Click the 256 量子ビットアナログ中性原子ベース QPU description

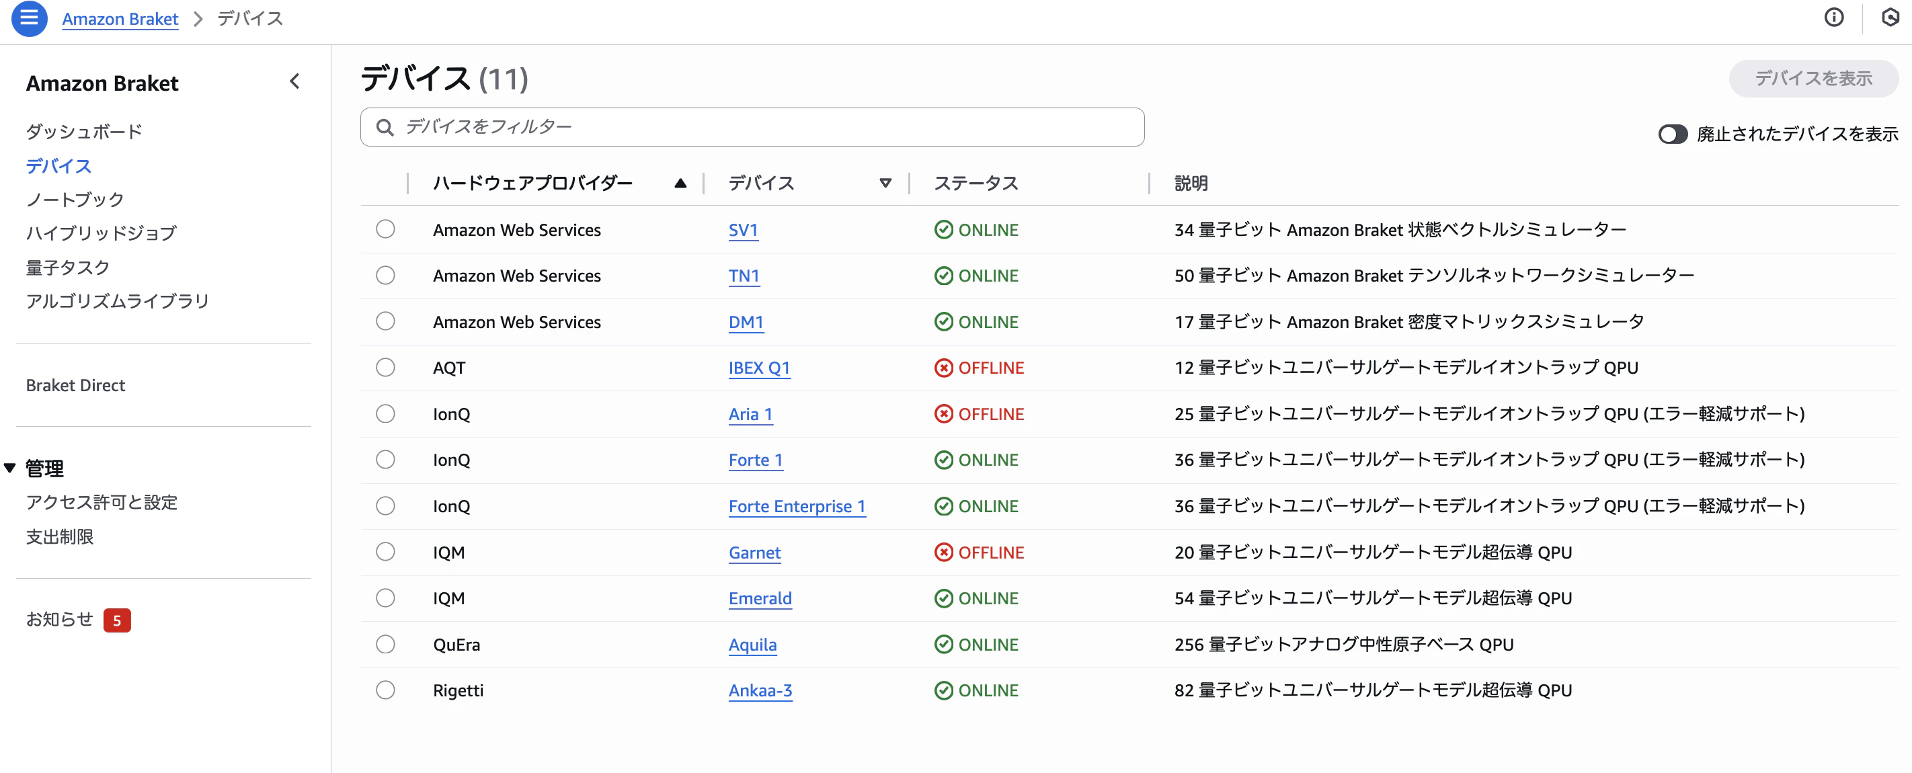tap(1343, 645)
